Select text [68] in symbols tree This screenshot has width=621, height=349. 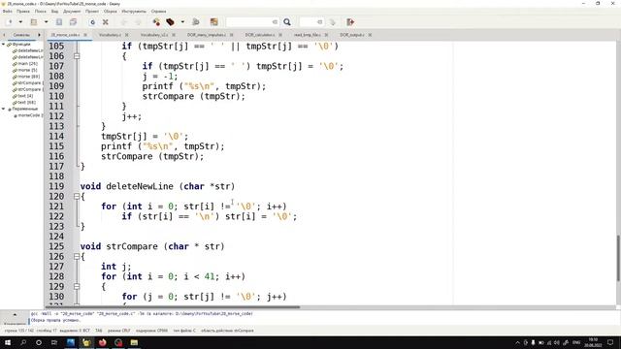coord(26,102)
